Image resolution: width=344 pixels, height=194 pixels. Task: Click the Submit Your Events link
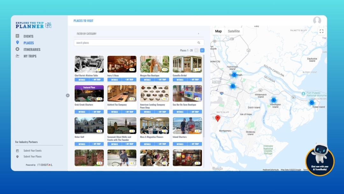coord(32,151)
